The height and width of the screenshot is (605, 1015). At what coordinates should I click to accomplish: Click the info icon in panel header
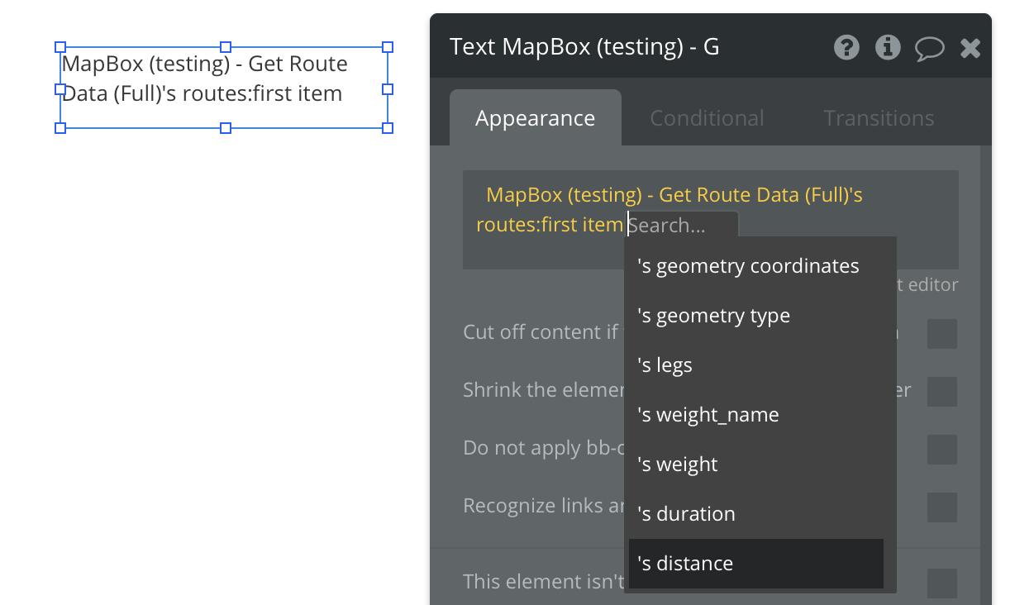(888, 47)
